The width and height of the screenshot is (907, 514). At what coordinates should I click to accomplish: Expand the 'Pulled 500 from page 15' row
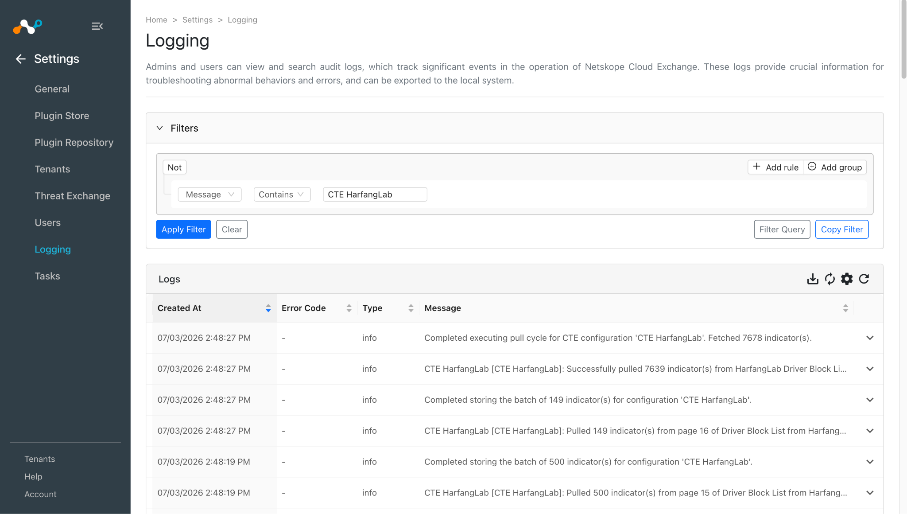click(x=870, y=493)
